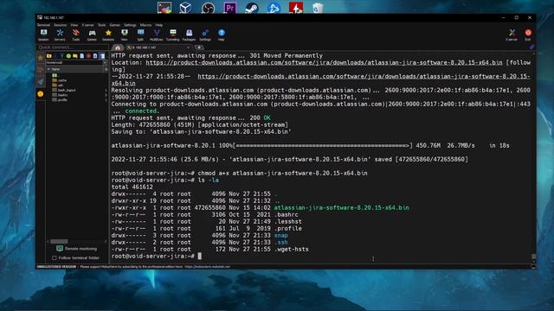Click the SFTP red delete icon
The width and height of the screenshot is (554, 311).
click(88, 55)
